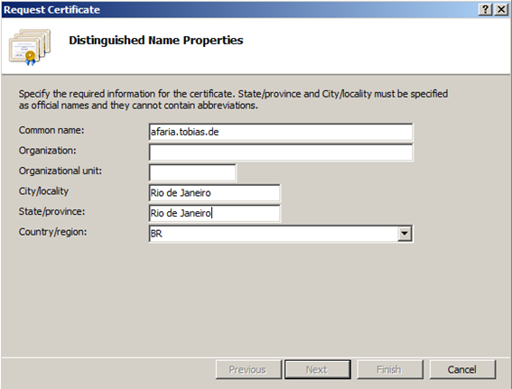Go to the Next wizard step
512x389 pixels.
317,369
